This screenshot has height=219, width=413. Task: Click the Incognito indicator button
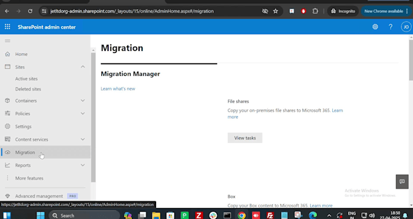click(x=343, y=11)
